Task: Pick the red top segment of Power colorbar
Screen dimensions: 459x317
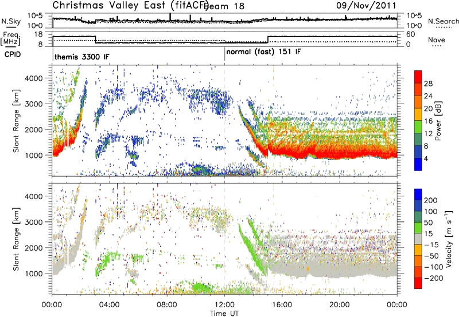Action: pos(418,77)
